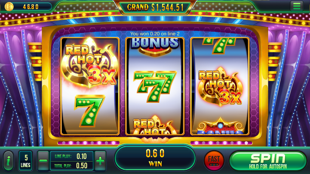The width and height of the screenshot is (310, 174).
Task: Toggle the red FAST mode button
Action: point(214,161)
